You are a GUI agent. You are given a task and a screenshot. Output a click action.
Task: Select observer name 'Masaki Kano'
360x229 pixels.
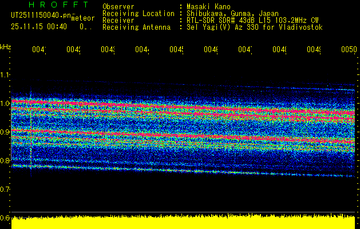(209, 6)
